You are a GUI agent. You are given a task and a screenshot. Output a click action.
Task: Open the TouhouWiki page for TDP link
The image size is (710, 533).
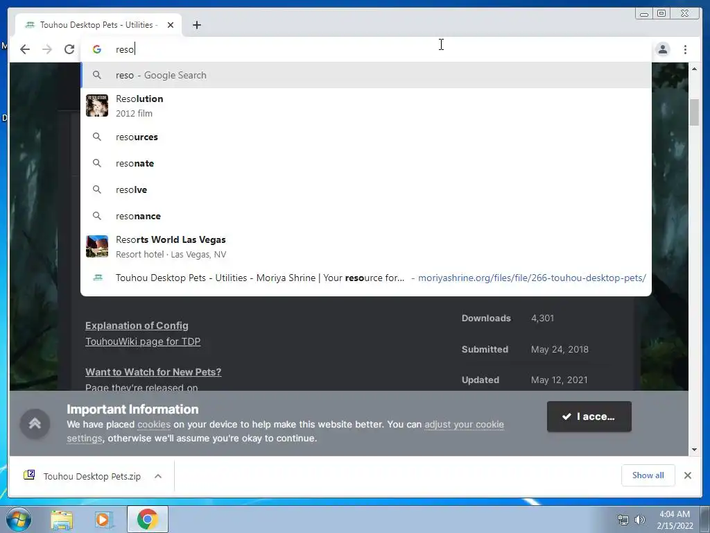point(143,341)
